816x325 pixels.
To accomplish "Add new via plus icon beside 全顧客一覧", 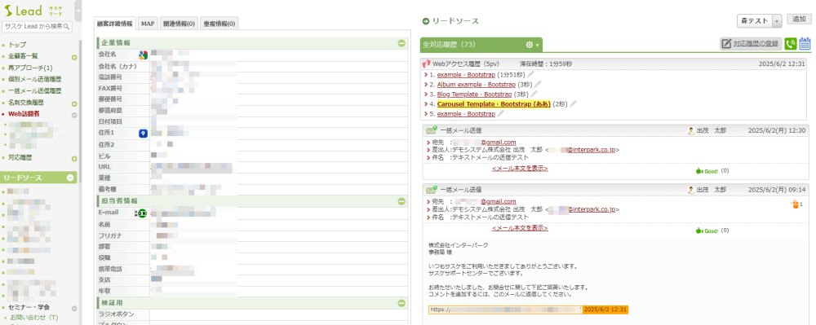I will (74, 58).
